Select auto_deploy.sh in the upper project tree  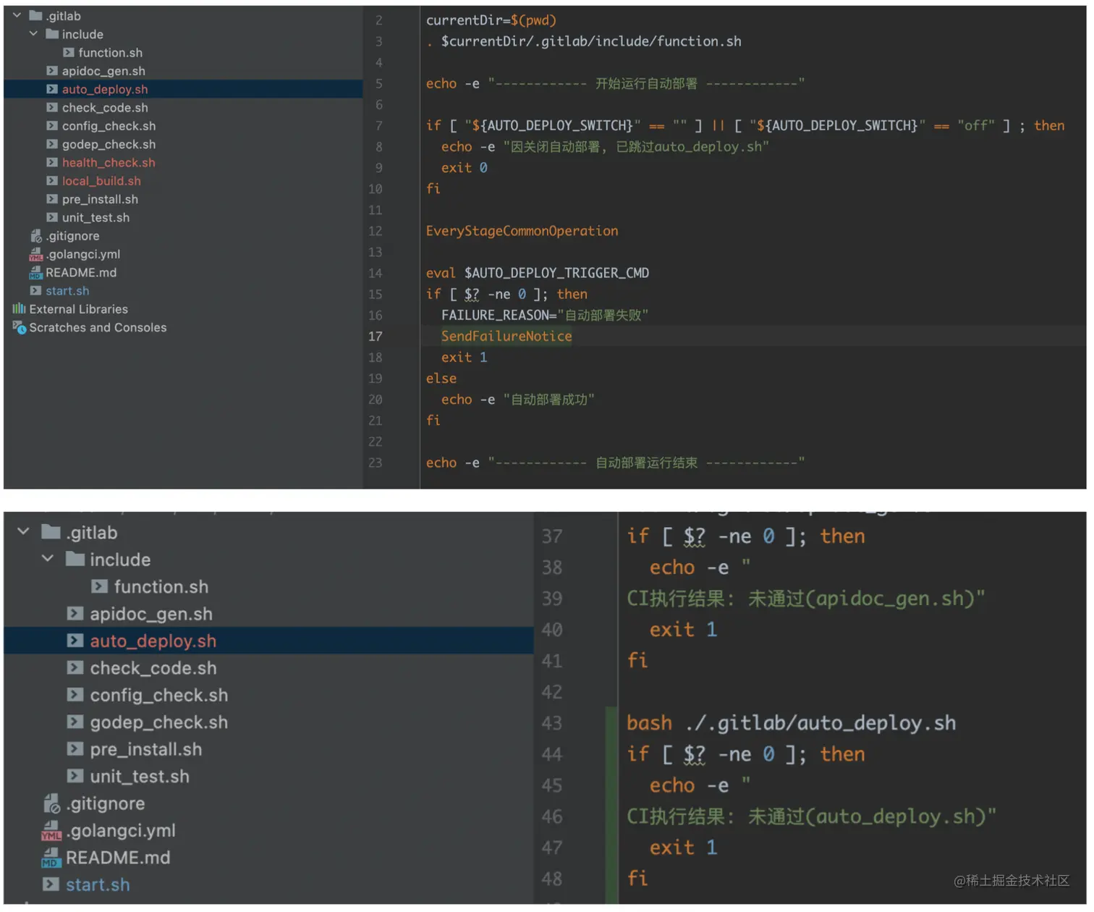(x=105, y=89)
